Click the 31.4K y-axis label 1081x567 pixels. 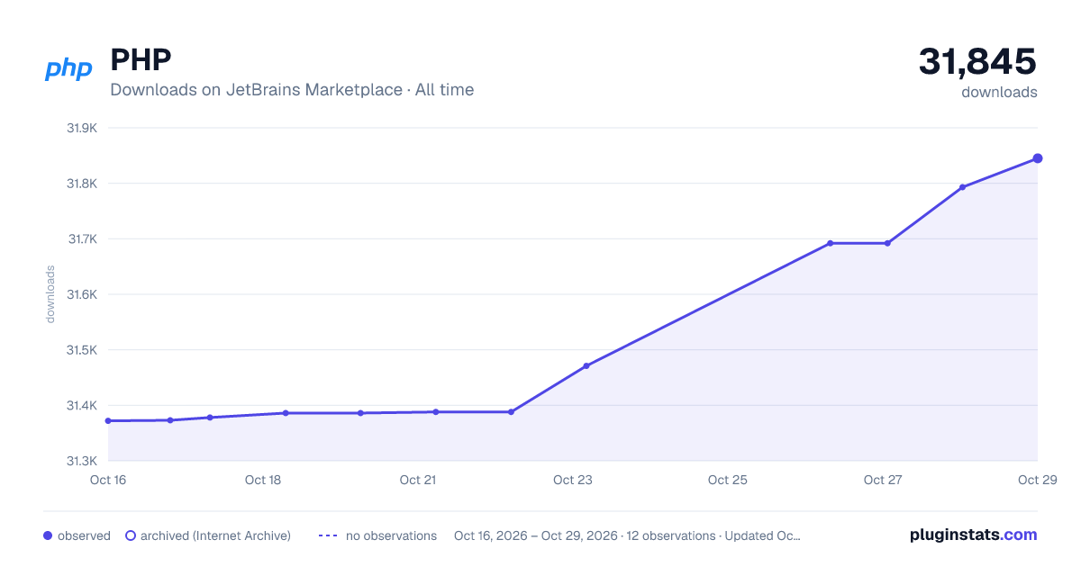coord(82,406)
